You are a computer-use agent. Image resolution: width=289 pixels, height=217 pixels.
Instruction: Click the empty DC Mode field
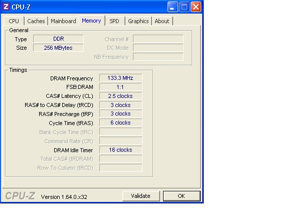pos(158,48)
